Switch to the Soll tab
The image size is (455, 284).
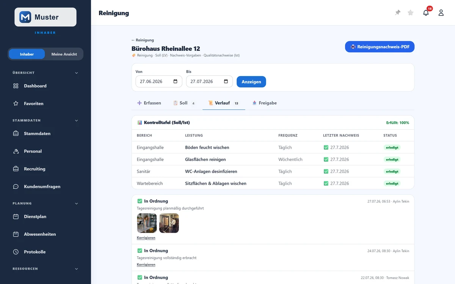tap(184, 103)
